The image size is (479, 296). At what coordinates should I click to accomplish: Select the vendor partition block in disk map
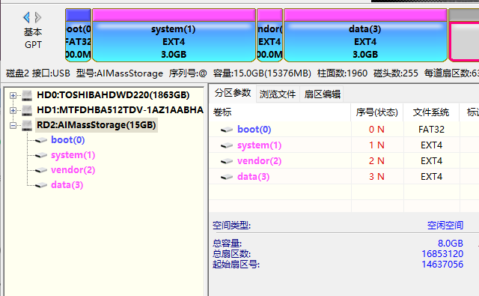pyautogui.click(x=269, y=35)
